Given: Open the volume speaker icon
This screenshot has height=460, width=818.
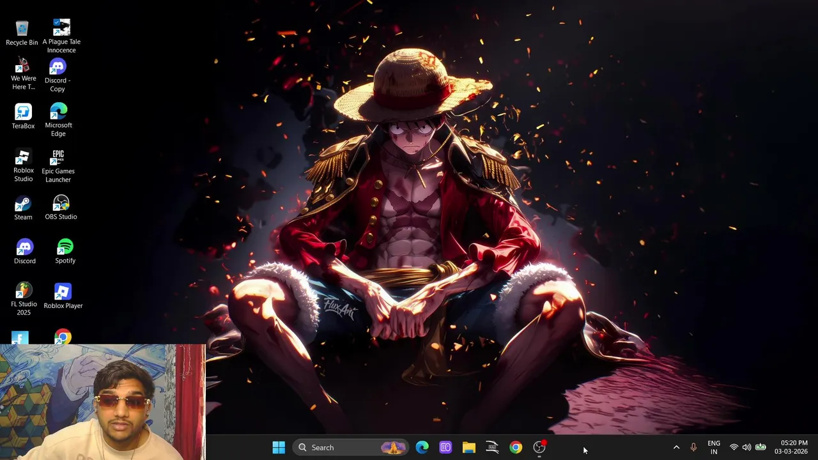Looking at the screenshot, I should tap(746, 447).
